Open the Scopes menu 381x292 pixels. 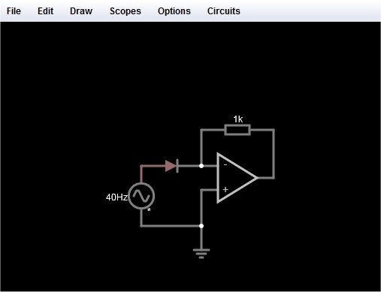point(125,11)
